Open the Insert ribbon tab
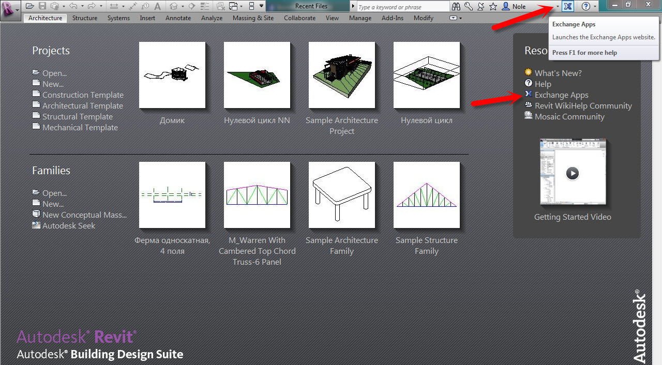The image size is (662, 365). point(147,18)
